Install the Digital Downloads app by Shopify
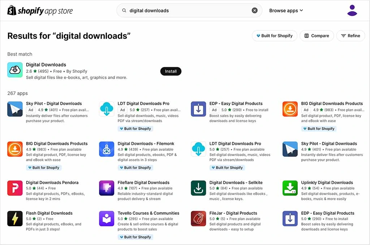370x245 pixels. click(x=171, y=71)
